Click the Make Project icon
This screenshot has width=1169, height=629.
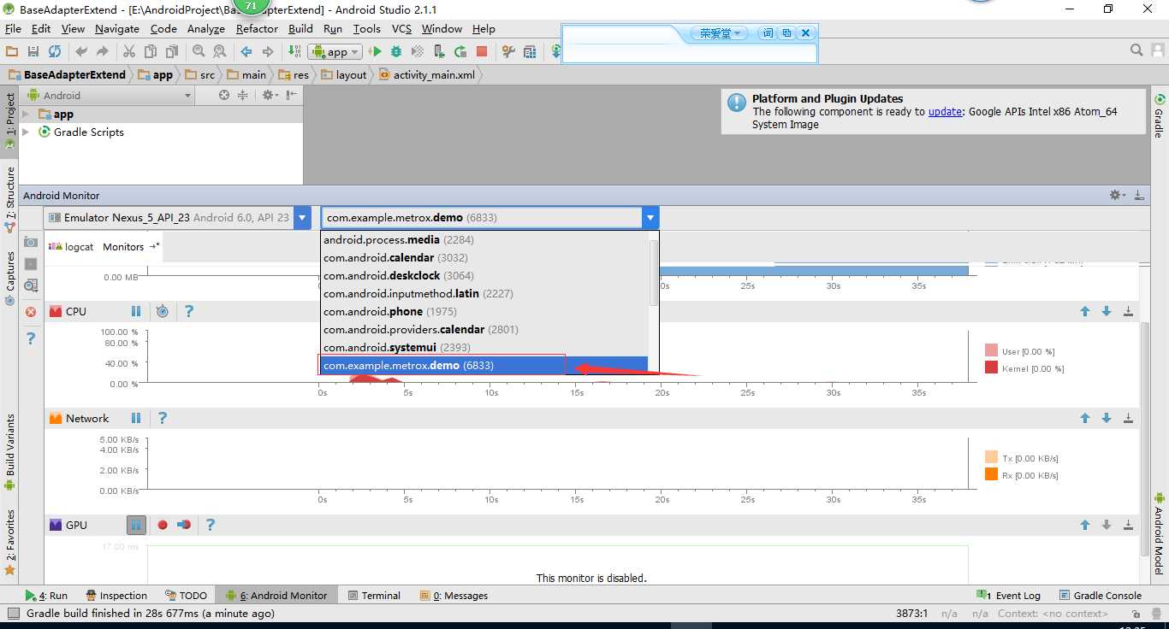pyautogui.click(x=294, y=52)
